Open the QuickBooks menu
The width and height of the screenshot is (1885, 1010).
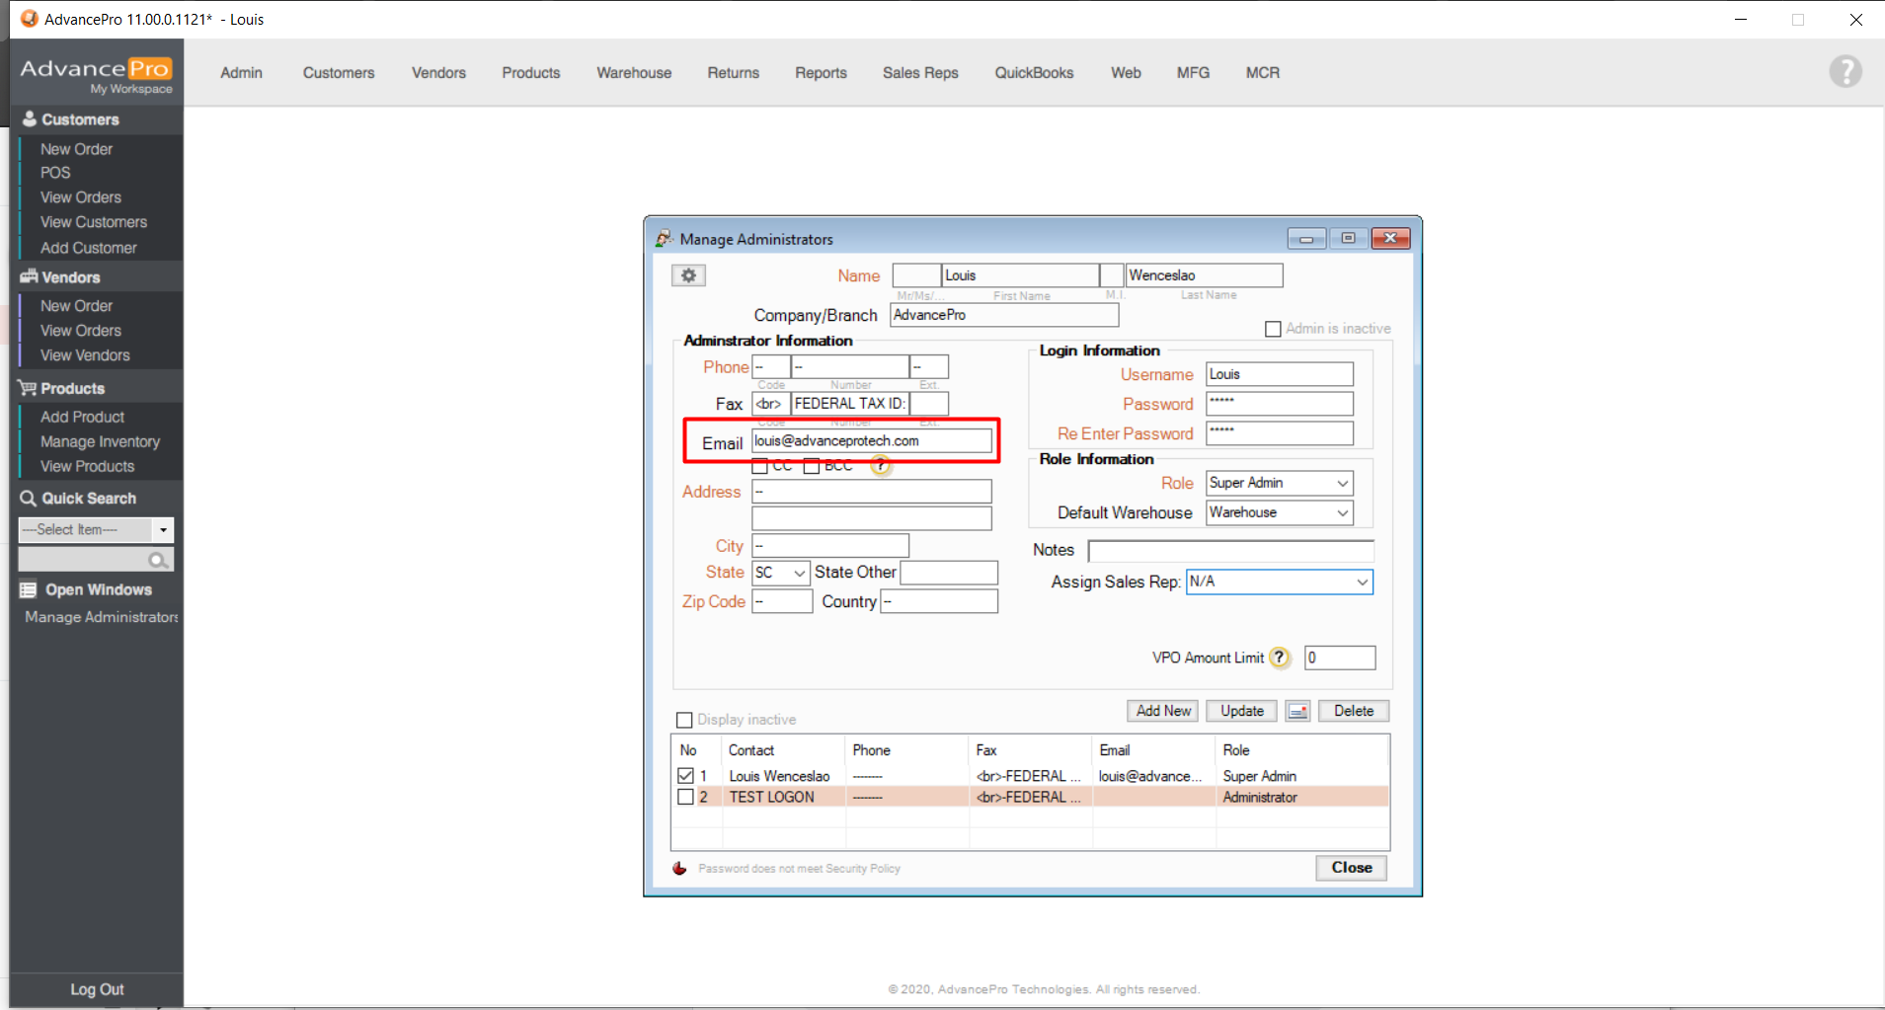[x=1033, y=73]
